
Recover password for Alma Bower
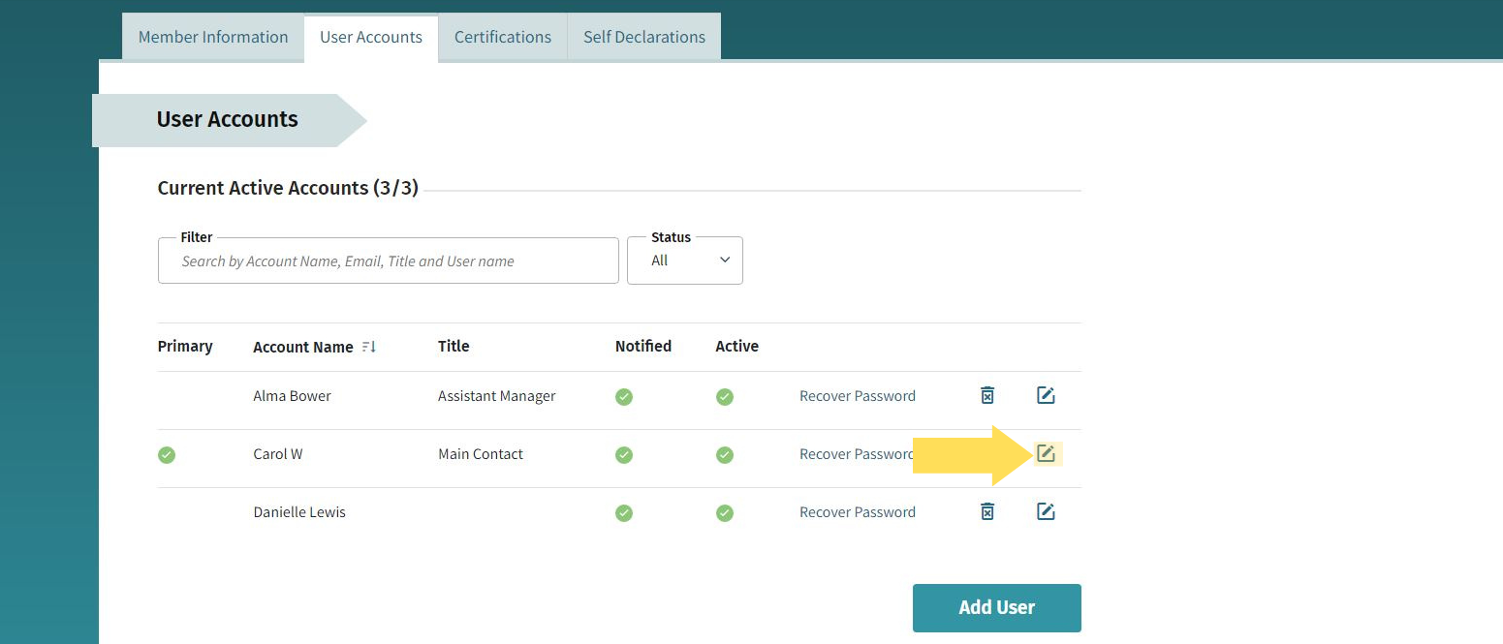pos(858,395)
